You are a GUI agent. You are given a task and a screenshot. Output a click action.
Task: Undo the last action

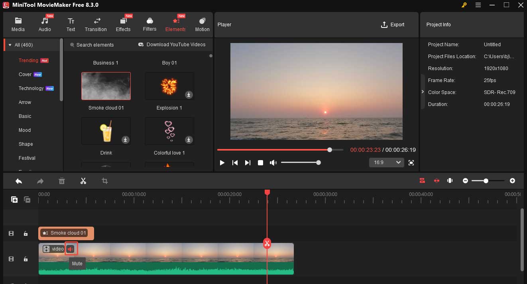pos(19,181)
